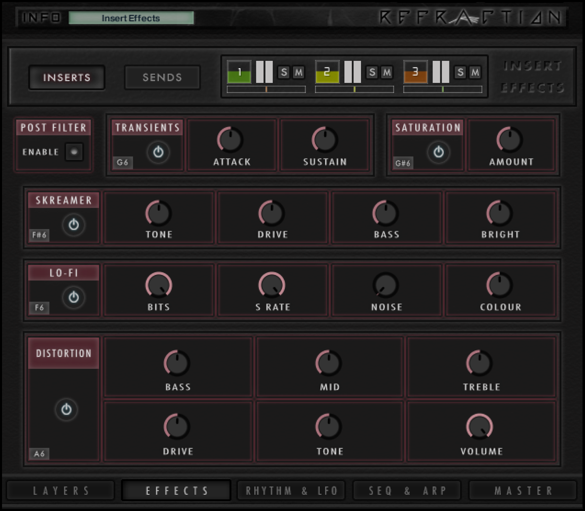Screen dimensions: 585x511
Task: Click the Lo-Fi F6 key label
Action: (x=39, y=308)
